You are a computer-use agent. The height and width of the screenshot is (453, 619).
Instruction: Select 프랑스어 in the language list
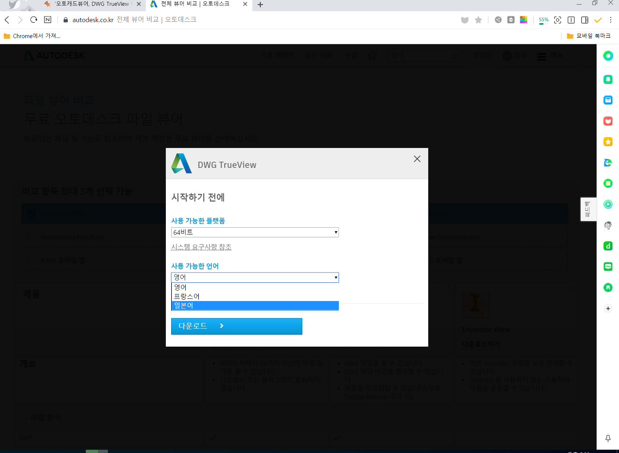point(255,296)
